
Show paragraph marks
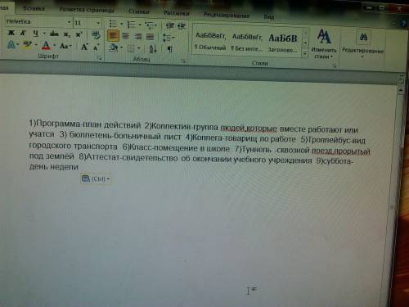pos(170,49)
